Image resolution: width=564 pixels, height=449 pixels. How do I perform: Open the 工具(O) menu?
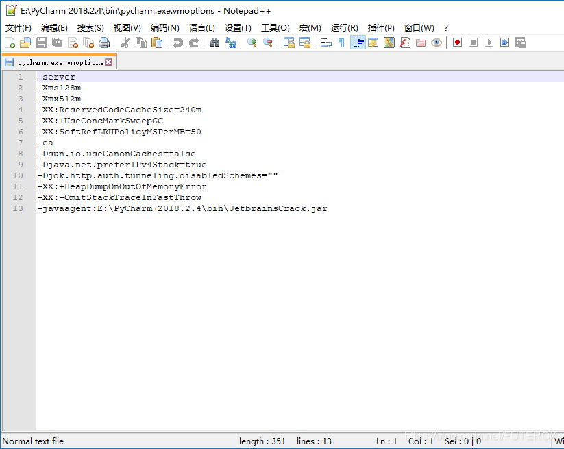(275, 28)
